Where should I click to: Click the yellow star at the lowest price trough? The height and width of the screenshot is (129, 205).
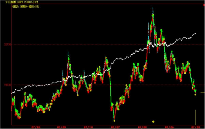tap(114, 121)
